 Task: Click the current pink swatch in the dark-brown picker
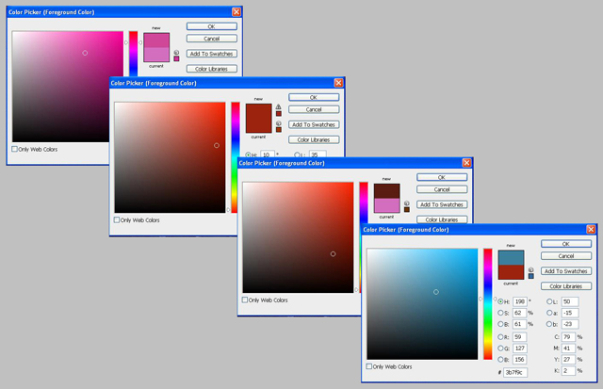click(387, 205)
